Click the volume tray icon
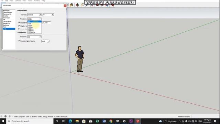Screen dimensions: 220x124 pyautogui.click(x=196, y=121)
